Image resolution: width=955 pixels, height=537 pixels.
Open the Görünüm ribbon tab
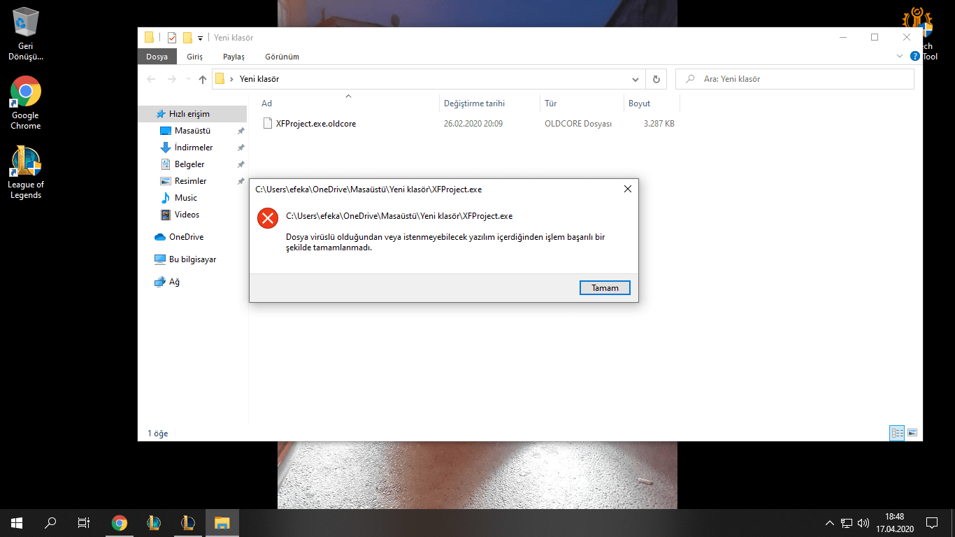coord(282,57)
